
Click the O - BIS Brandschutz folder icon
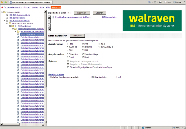tap(13, 26)
